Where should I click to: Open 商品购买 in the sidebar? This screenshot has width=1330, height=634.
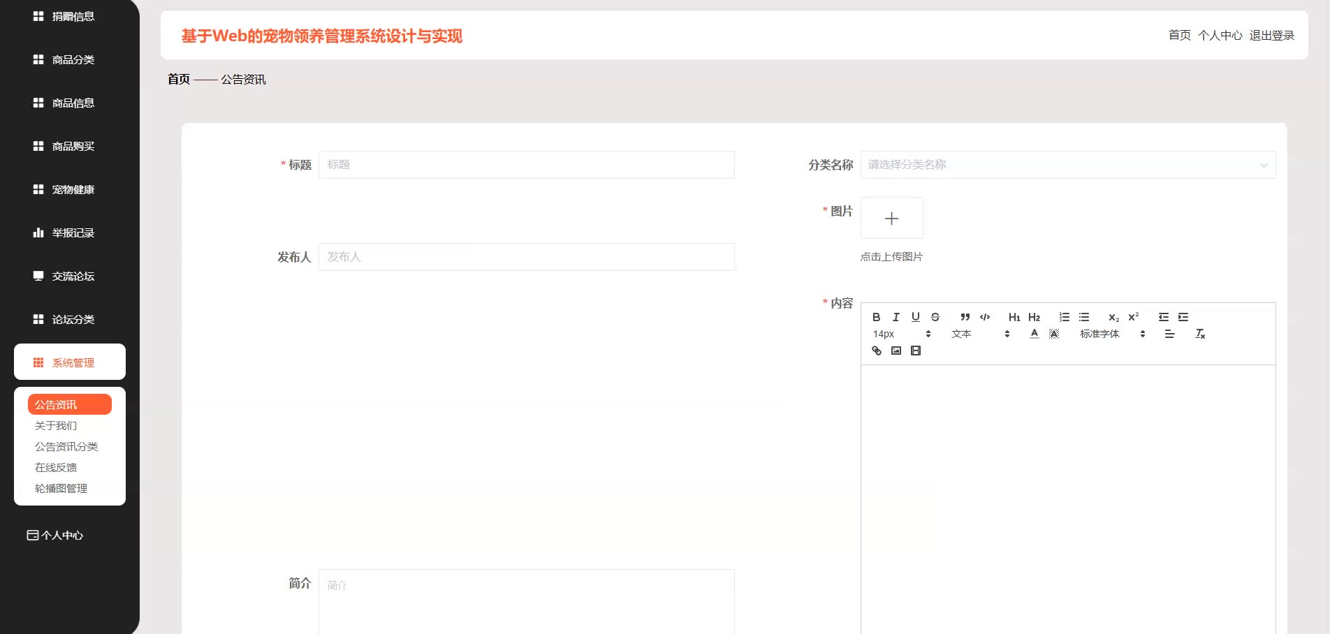[70, 146]
